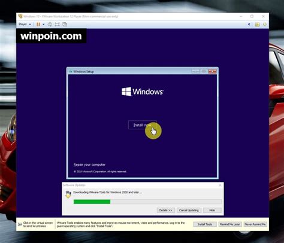
Task: Click the download icon in Software Updates
Action: 68,195
